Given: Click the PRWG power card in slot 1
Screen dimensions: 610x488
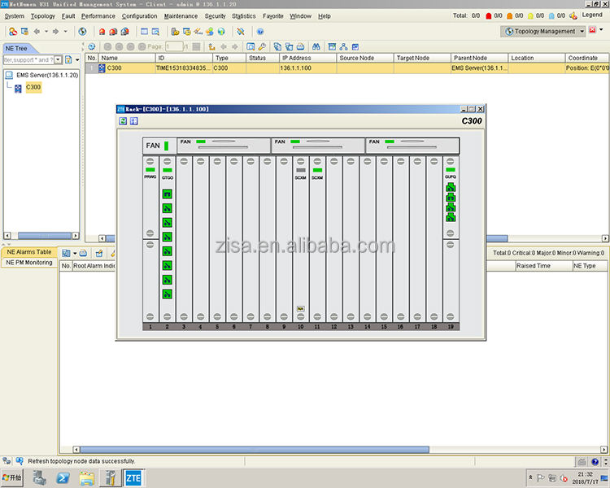Looking at the screenshot, I should (150, 176).
